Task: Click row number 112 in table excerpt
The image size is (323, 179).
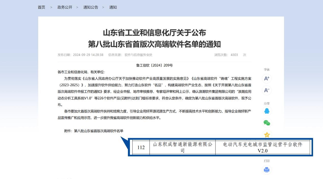Action: click(141, 148)
